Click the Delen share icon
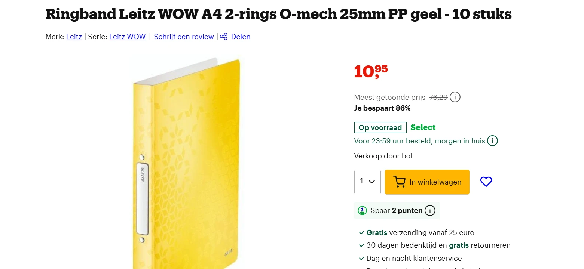The height and width of the screenshot is (269, 584). [223, 37]
